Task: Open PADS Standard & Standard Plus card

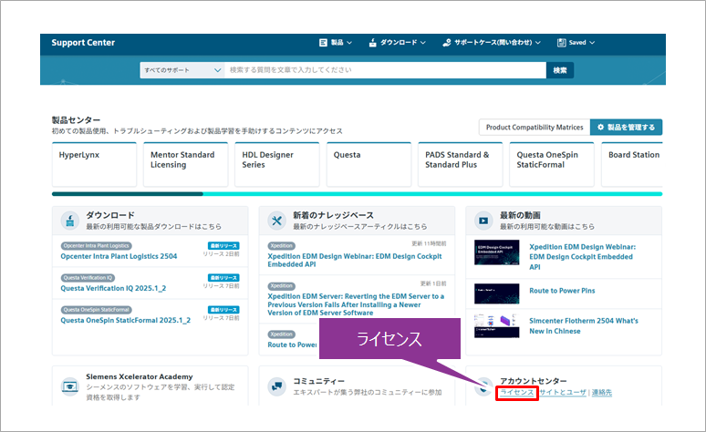Action: (460, 164)
